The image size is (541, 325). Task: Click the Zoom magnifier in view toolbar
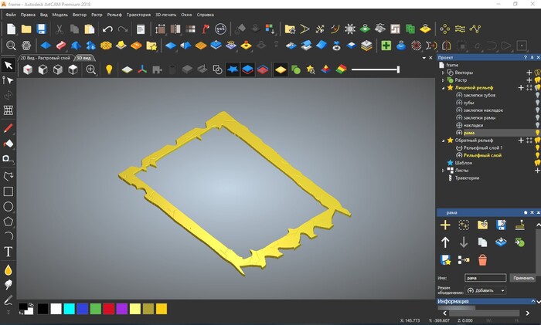(x=91, y=69)
